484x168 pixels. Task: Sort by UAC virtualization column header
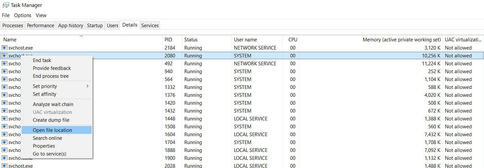tap(463, 39)
